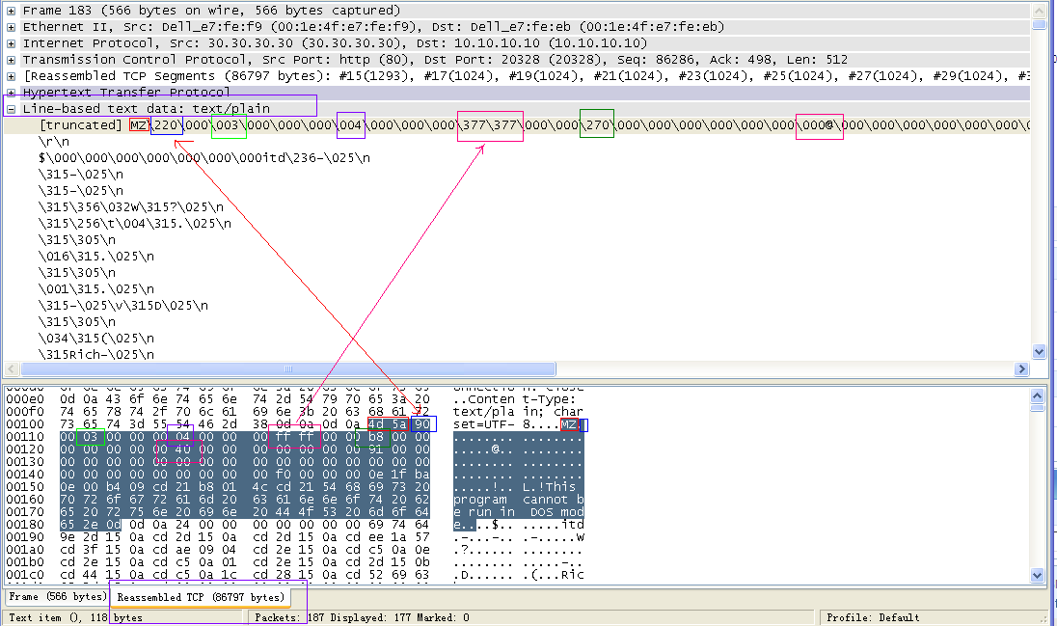Expand the Ethernet II protocol node
This screenshot has height=626, width=1057.
[x=12, y=27]
